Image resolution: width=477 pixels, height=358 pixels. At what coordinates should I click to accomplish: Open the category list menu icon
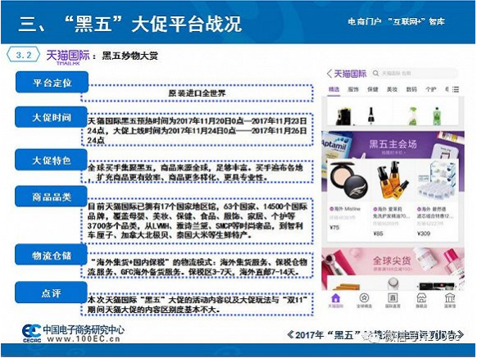tap(456, 89)
